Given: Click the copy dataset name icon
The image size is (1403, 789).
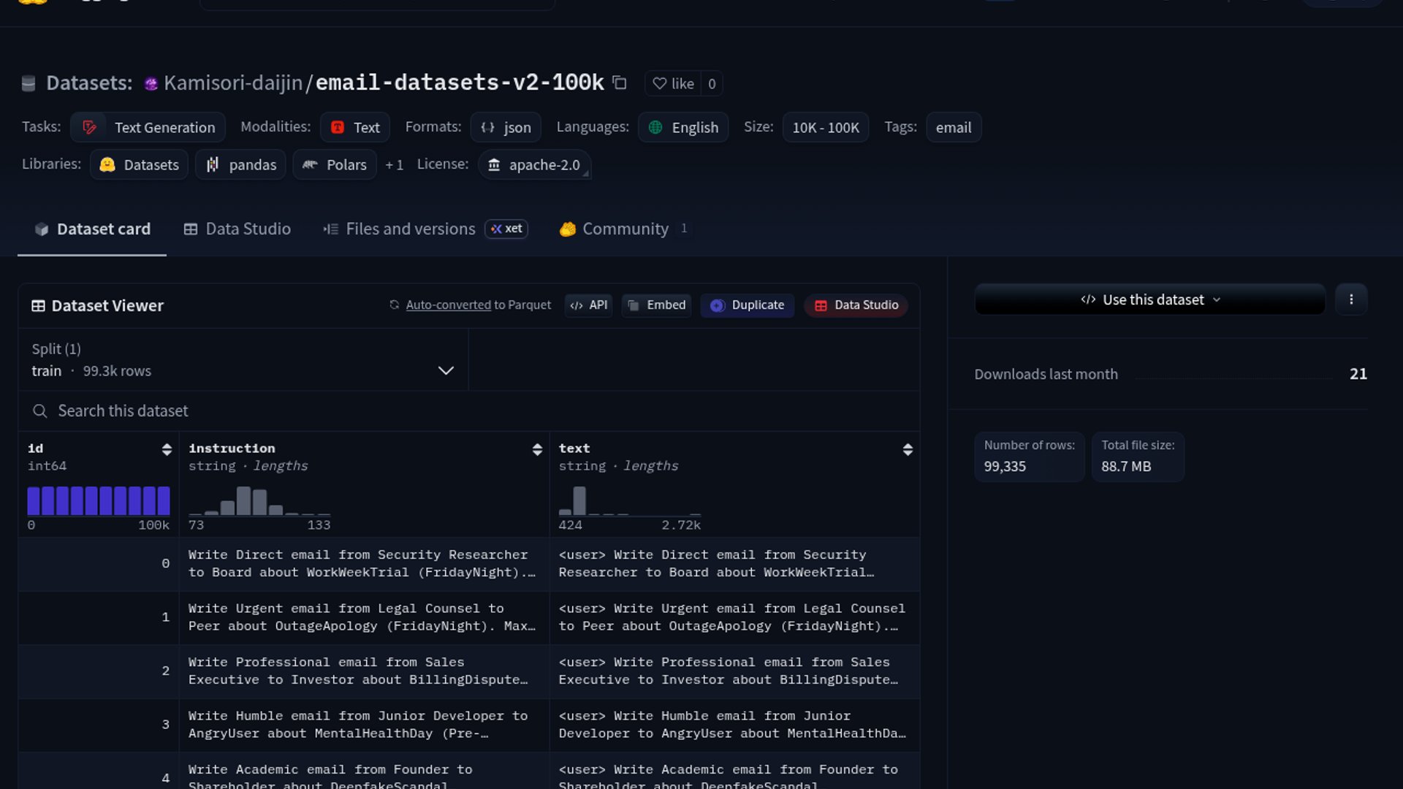Looking at the screenshot, I should coord(620,83).
